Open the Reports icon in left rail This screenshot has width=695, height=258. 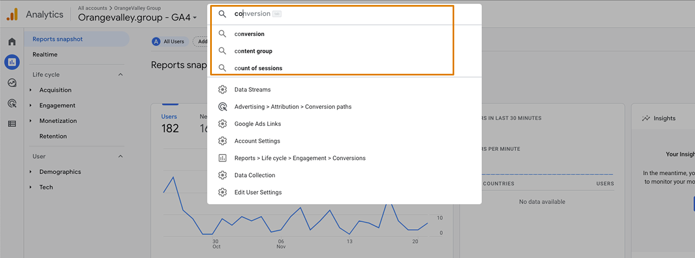[12, 62]
